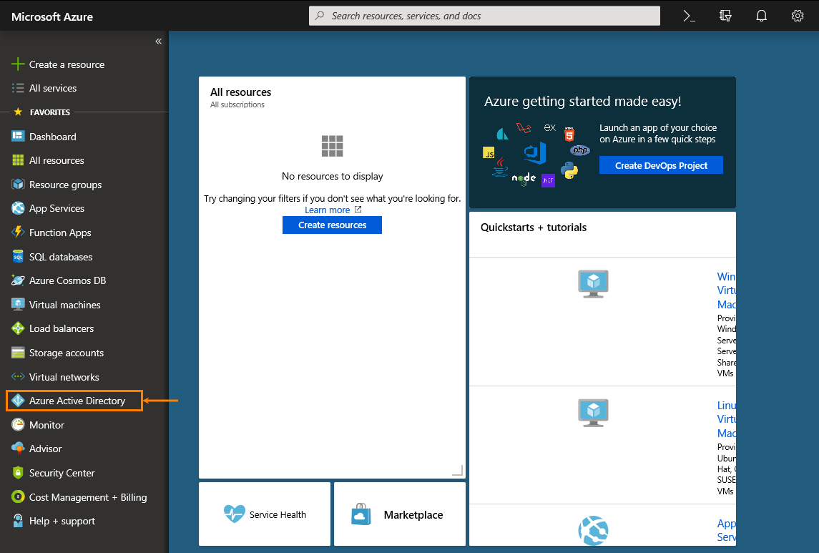Click the SQL databases icon

tap(18, 257)
